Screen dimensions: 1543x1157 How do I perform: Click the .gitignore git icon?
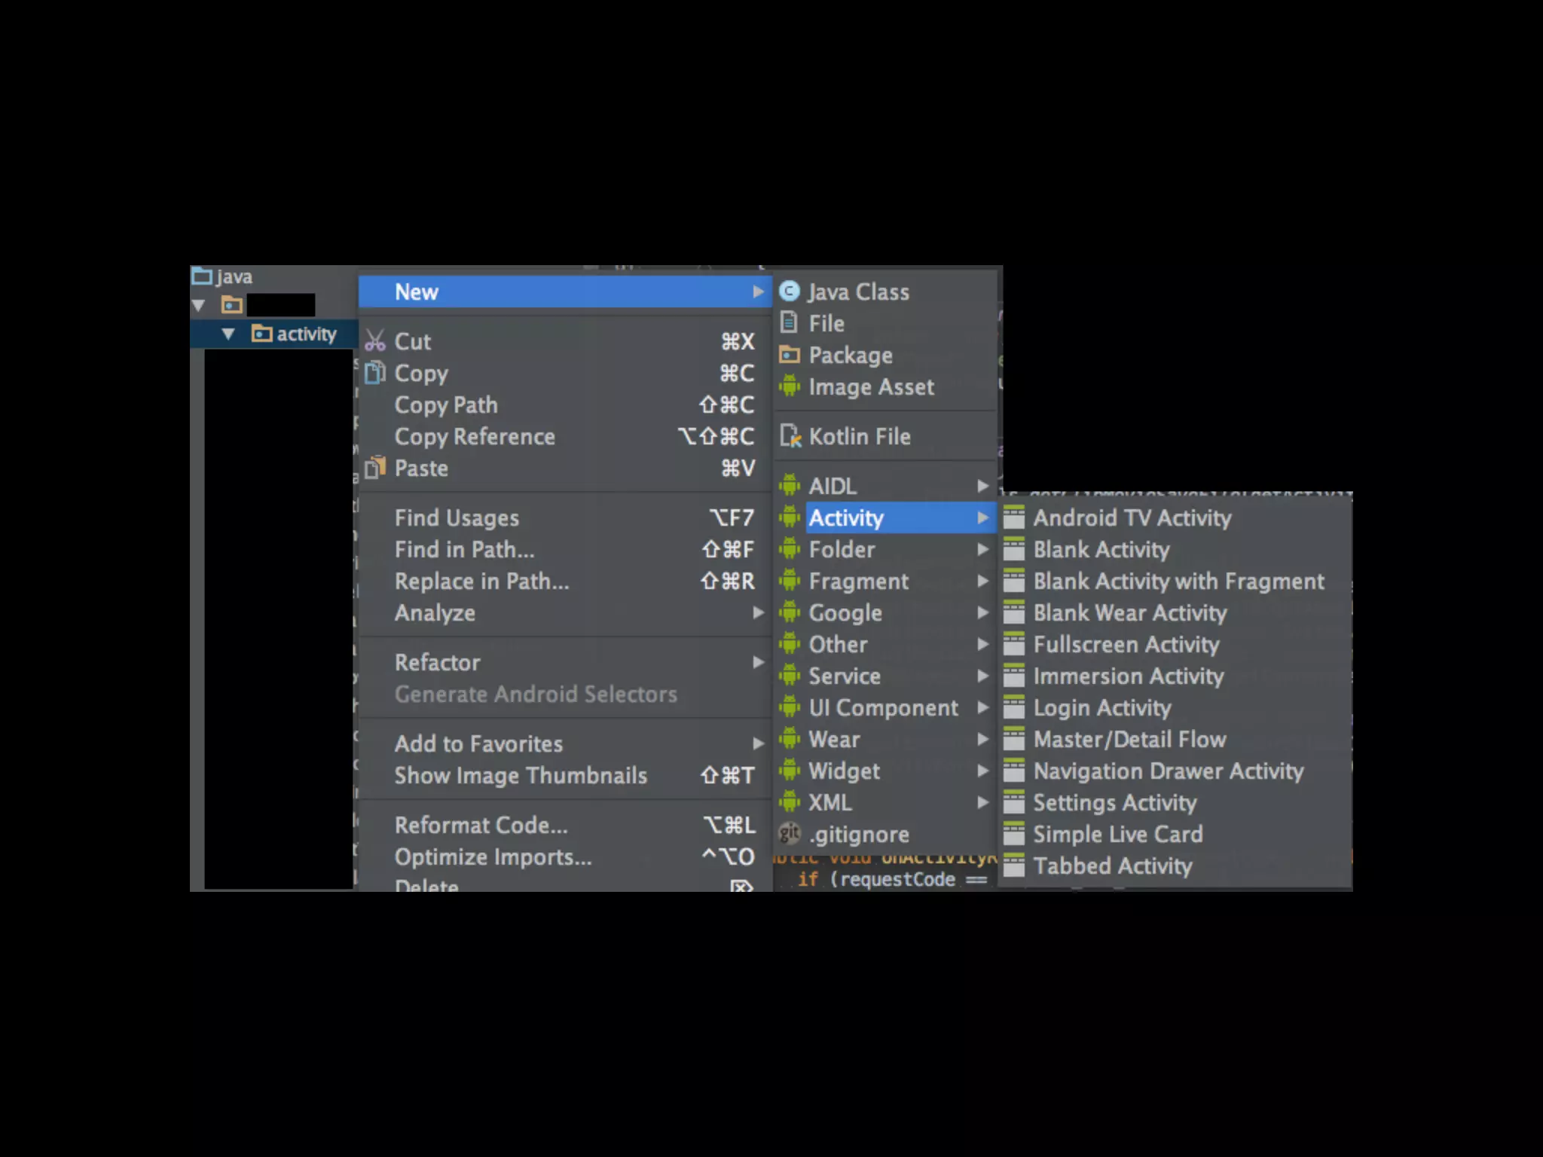[789, 833]
